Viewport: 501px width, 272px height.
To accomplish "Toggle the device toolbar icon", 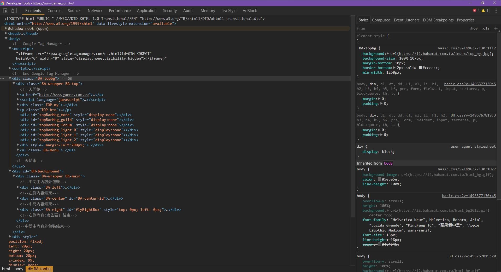I will click(14, 11).
